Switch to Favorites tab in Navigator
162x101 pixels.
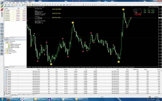click(x=12, y=67)
